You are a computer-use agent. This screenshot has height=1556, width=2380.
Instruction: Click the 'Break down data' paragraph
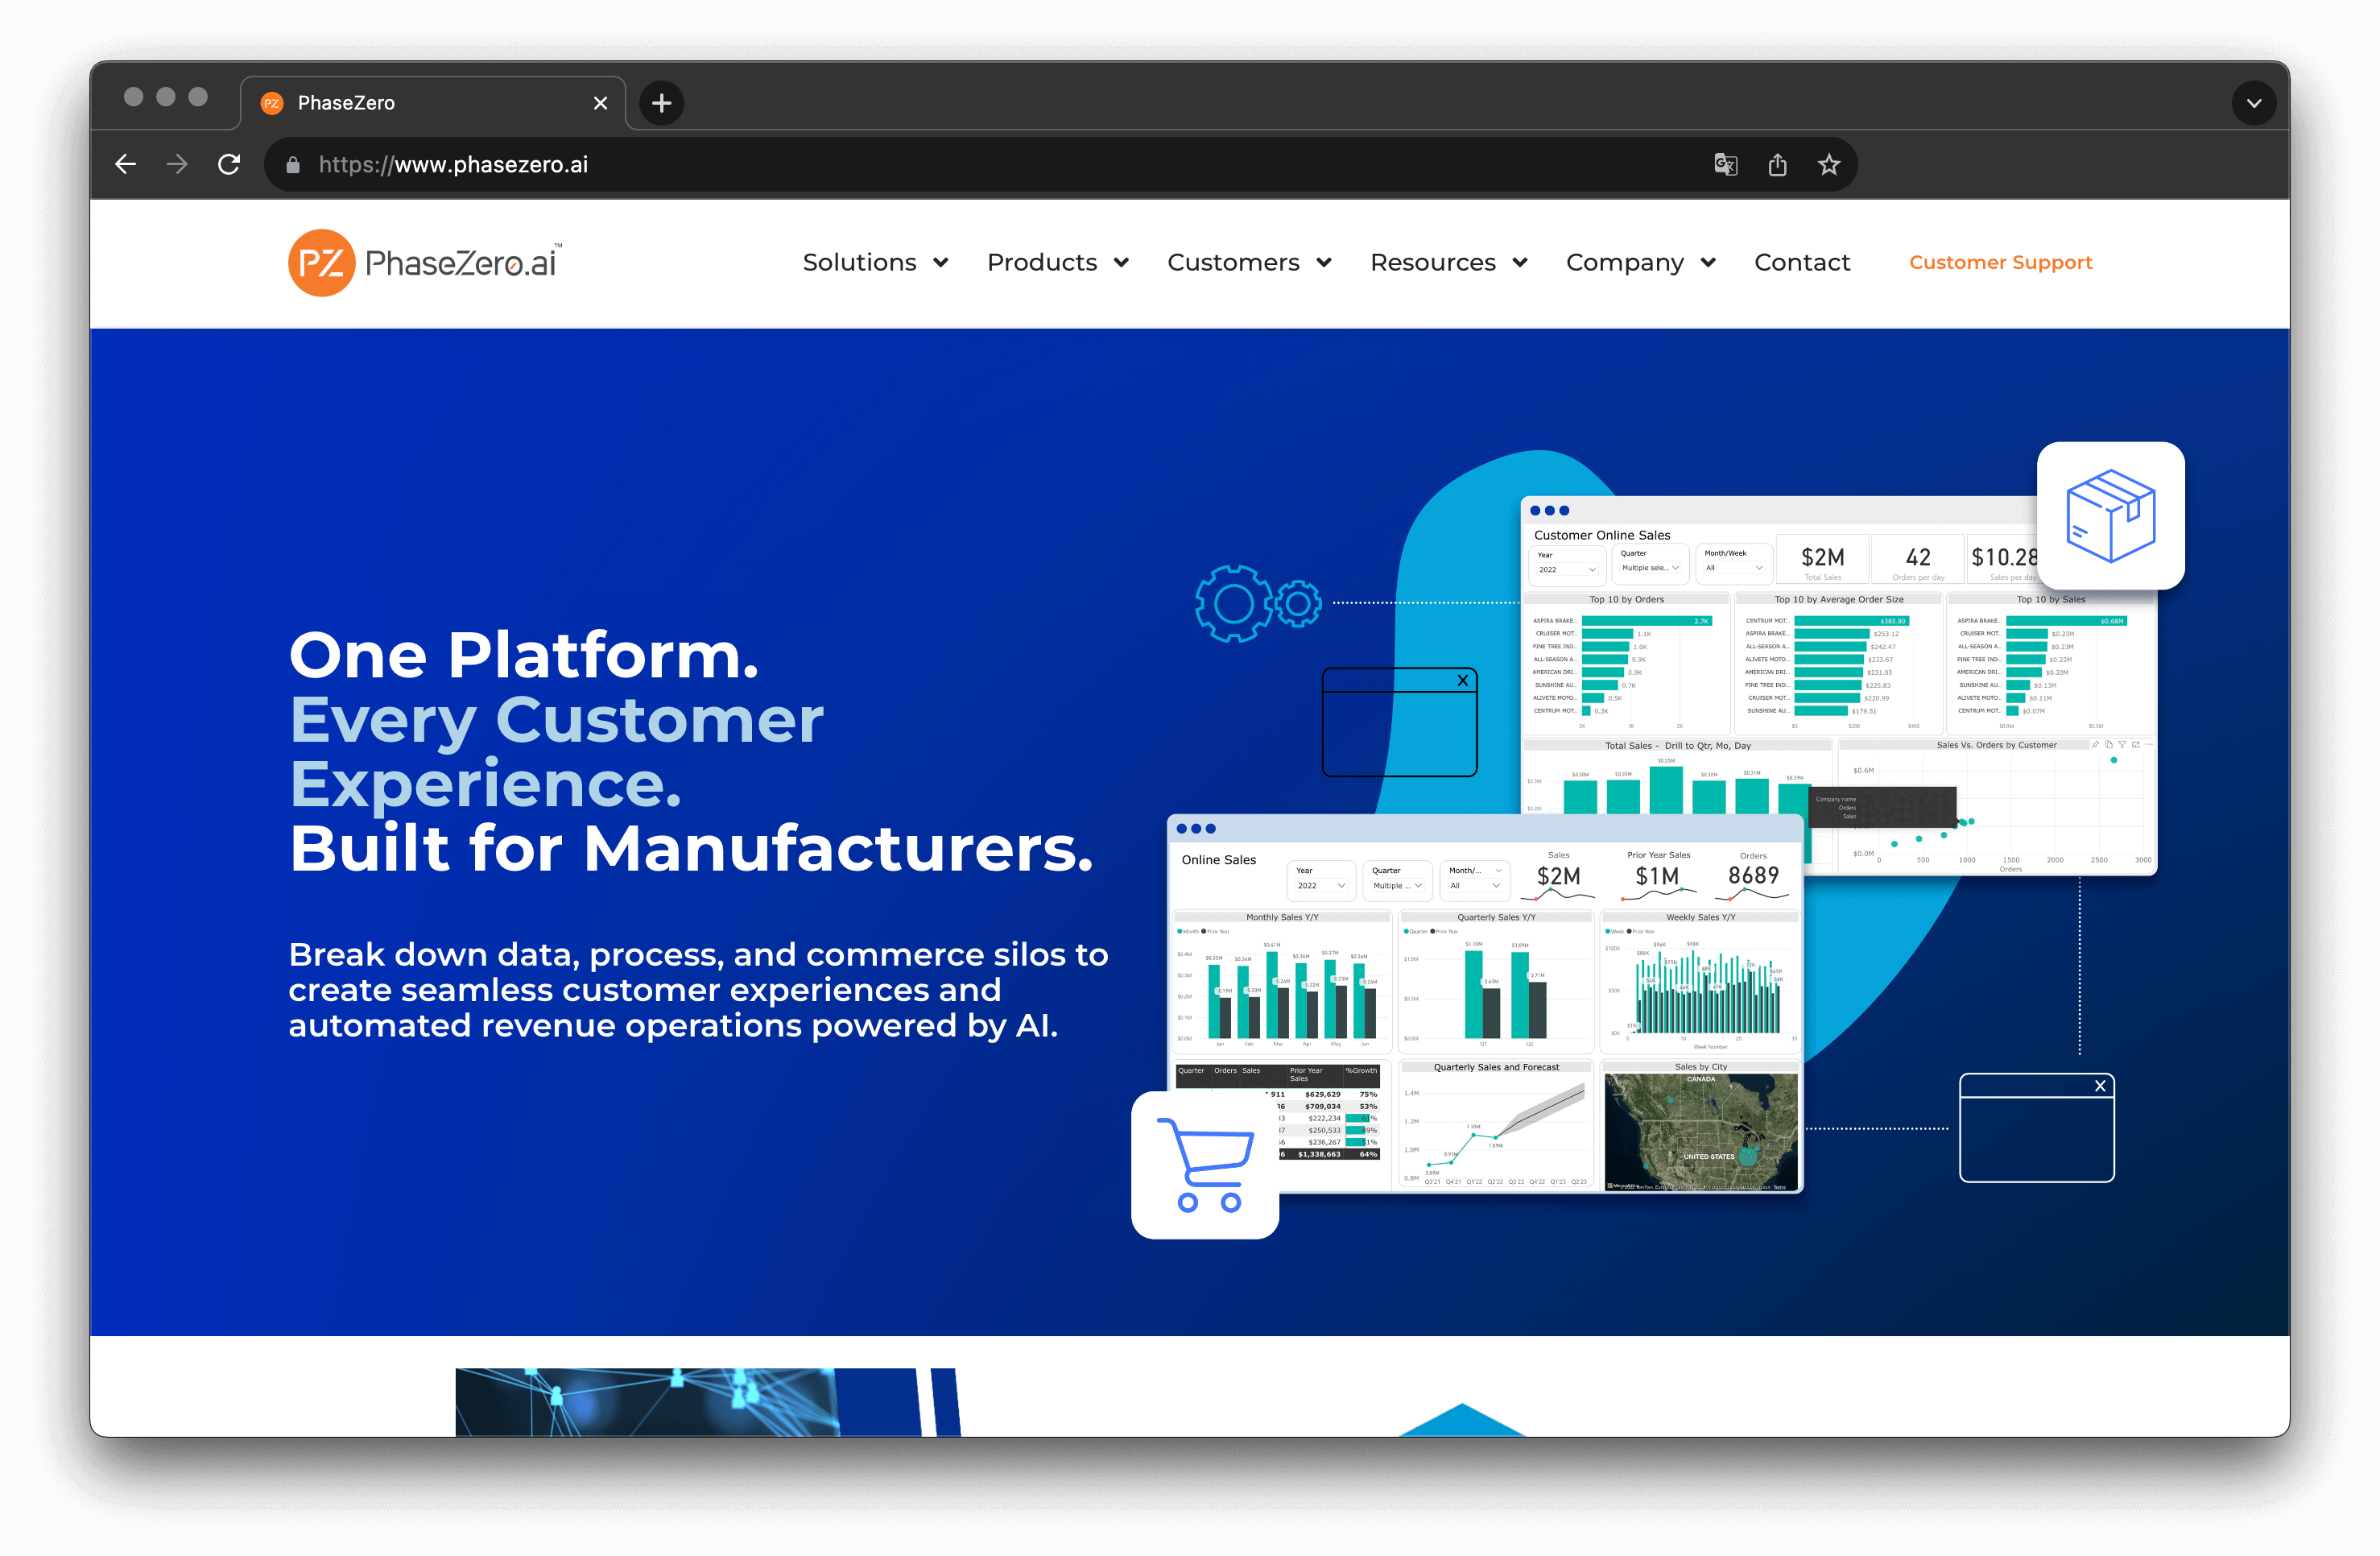[x=698, y=990]
